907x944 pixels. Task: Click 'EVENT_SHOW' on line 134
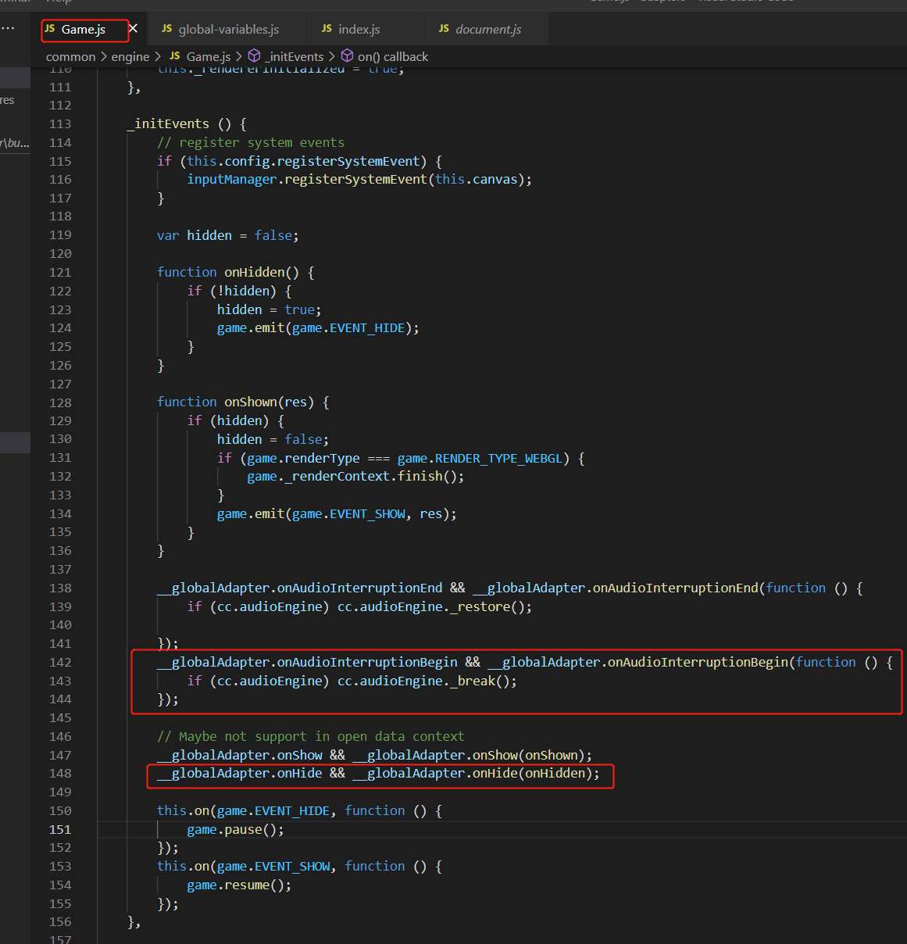coord(367,514)
